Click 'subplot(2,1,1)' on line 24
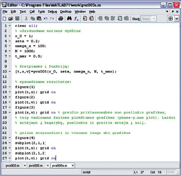Image resolution: width=181 pixels, height=176 pixels. [x=30, y=143]
